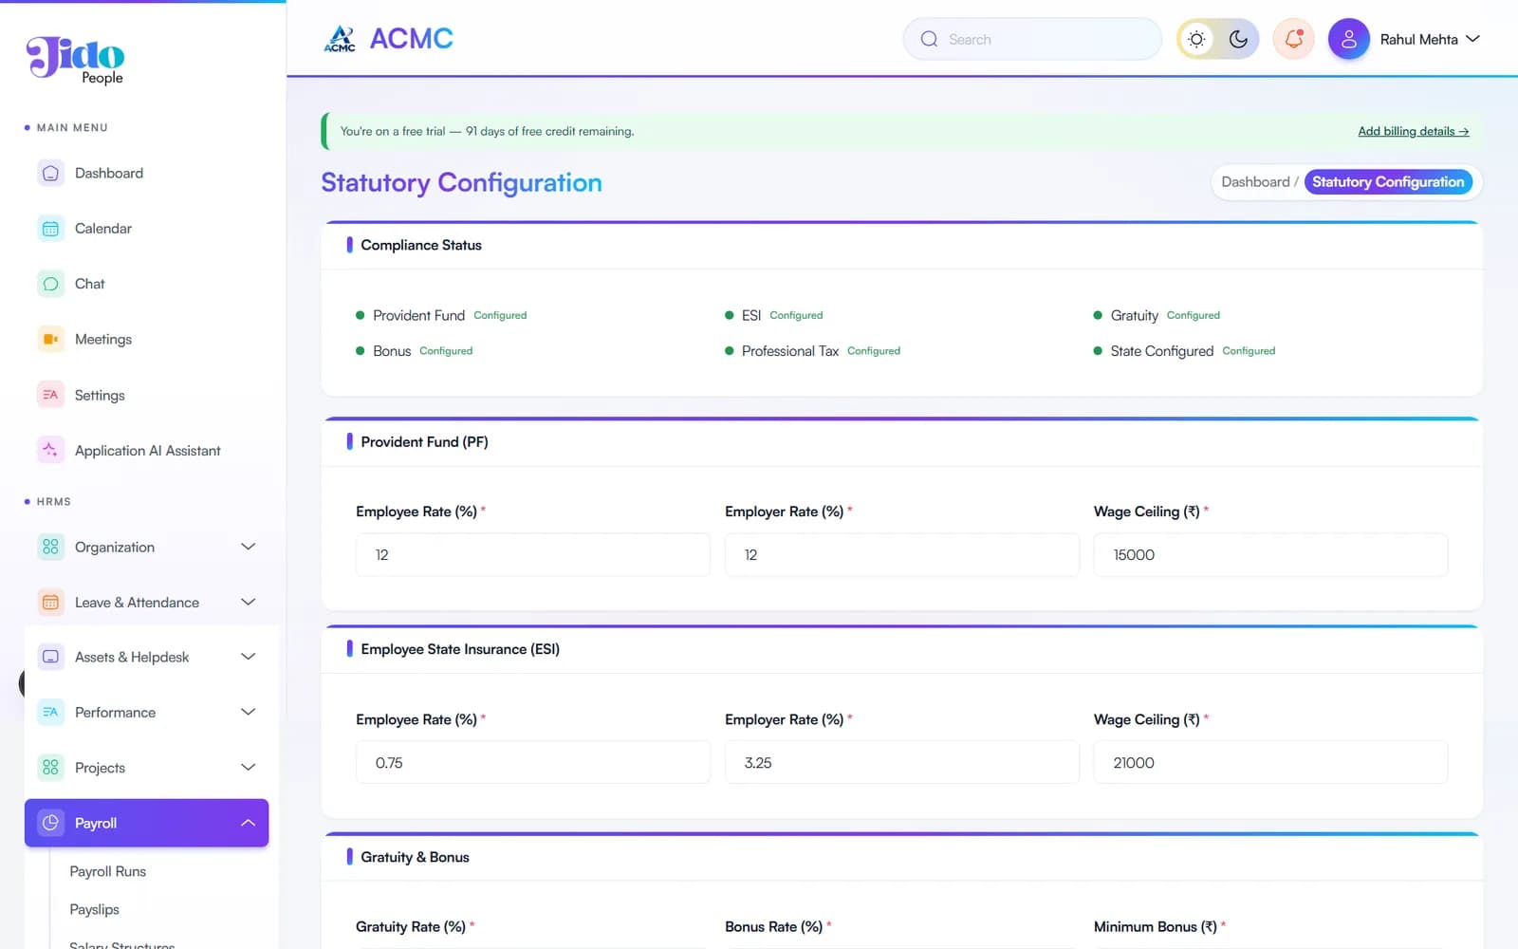Launch the Application AI Assistant sparkle icon
The image size is (1518, 949).
pyautogui.click(x=50, y=451)
